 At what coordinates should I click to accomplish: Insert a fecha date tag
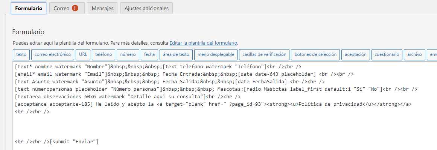[x=149, y=55]
